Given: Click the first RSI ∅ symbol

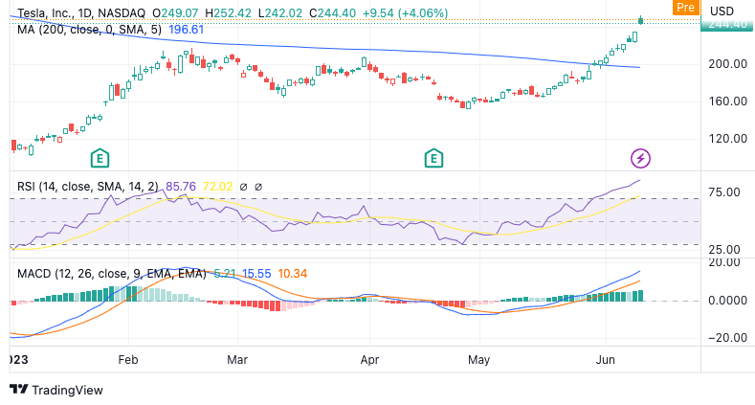Looking at the screenshot, I should [243, 187].
